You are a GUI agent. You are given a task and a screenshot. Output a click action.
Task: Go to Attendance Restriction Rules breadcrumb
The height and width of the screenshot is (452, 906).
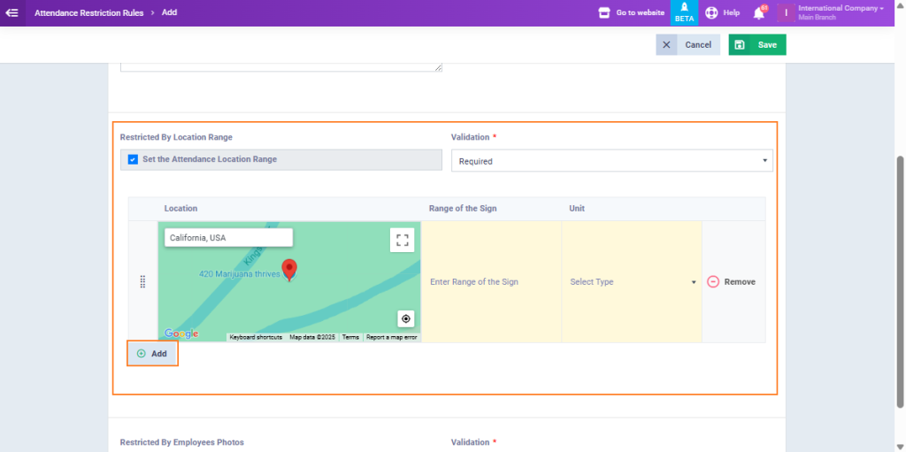point(89,12)
